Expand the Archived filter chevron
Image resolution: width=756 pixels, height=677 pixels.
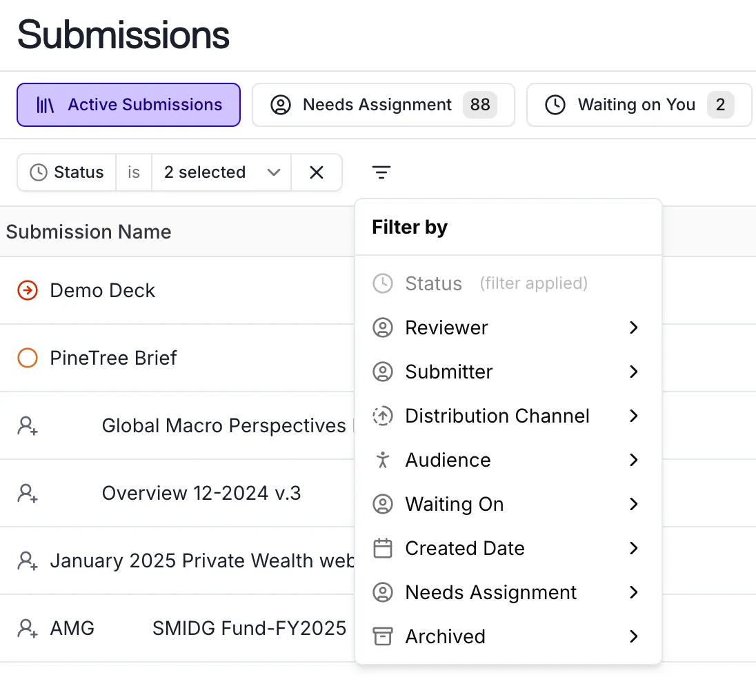[633, 636]
